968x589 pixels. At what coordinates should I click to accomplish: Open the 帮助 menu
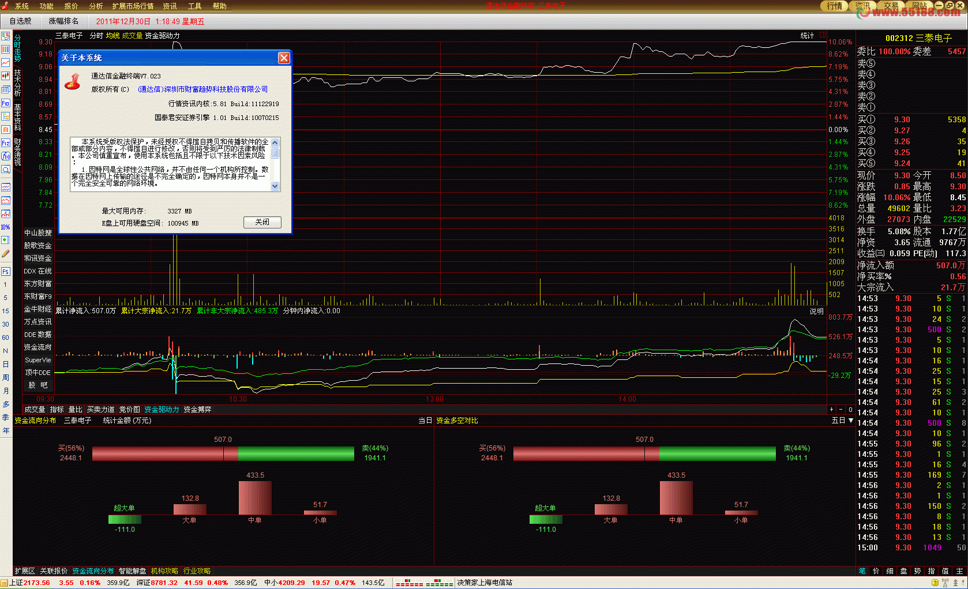click(x=219, y=6)
